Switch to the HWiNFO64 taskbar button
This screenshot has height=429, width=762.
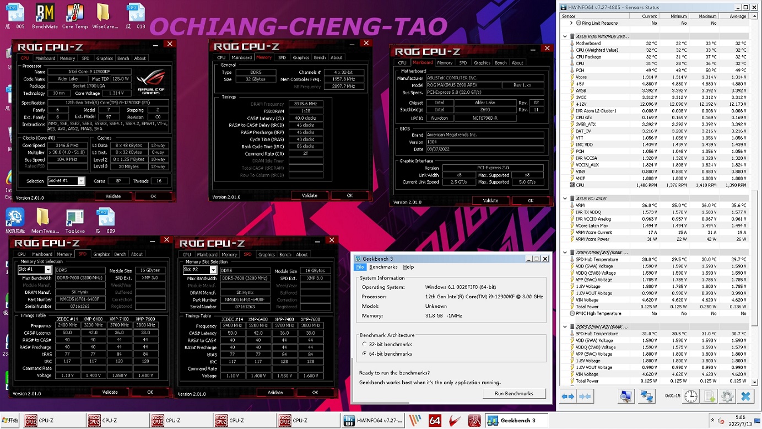coord(373,421)
